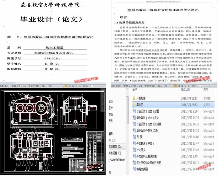Click the zoom out minus button in the cover page Word window

pos(92,86)
